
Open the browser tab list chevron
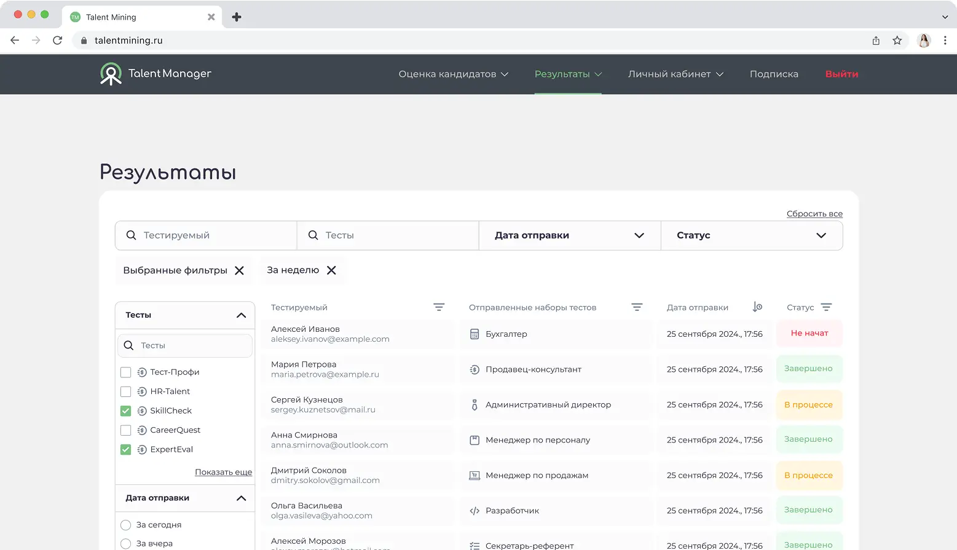[x=945, y=17]
